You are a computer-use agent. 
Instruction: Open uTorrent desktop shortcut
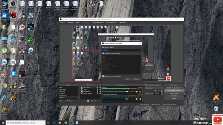point(5,51)
